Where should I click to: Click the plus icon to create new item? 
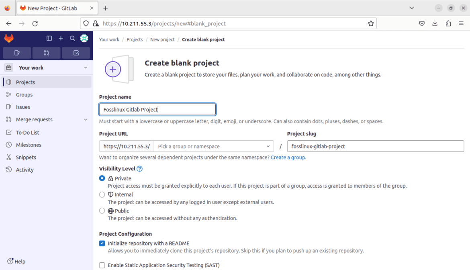pyautogui.click(x=61, y=38)
